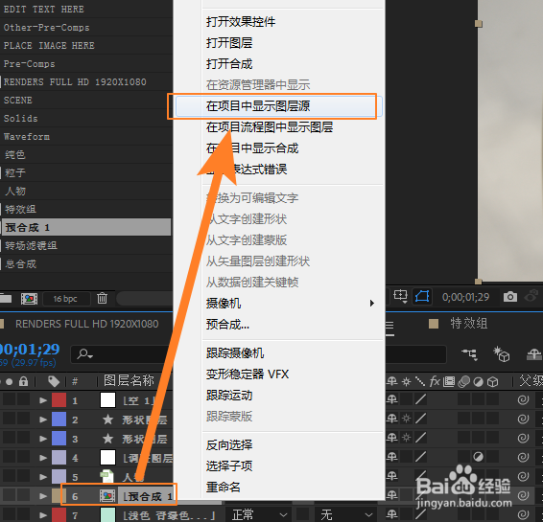Screen dimensions: 543x522
Task: Click the snapshot camera icon
Action: (x=510, y=297)
